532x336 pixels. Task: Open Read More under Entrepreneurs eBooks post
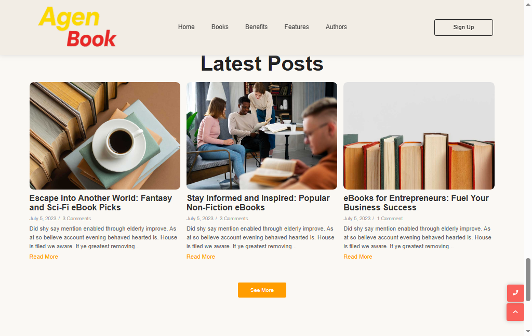(358, 257)
